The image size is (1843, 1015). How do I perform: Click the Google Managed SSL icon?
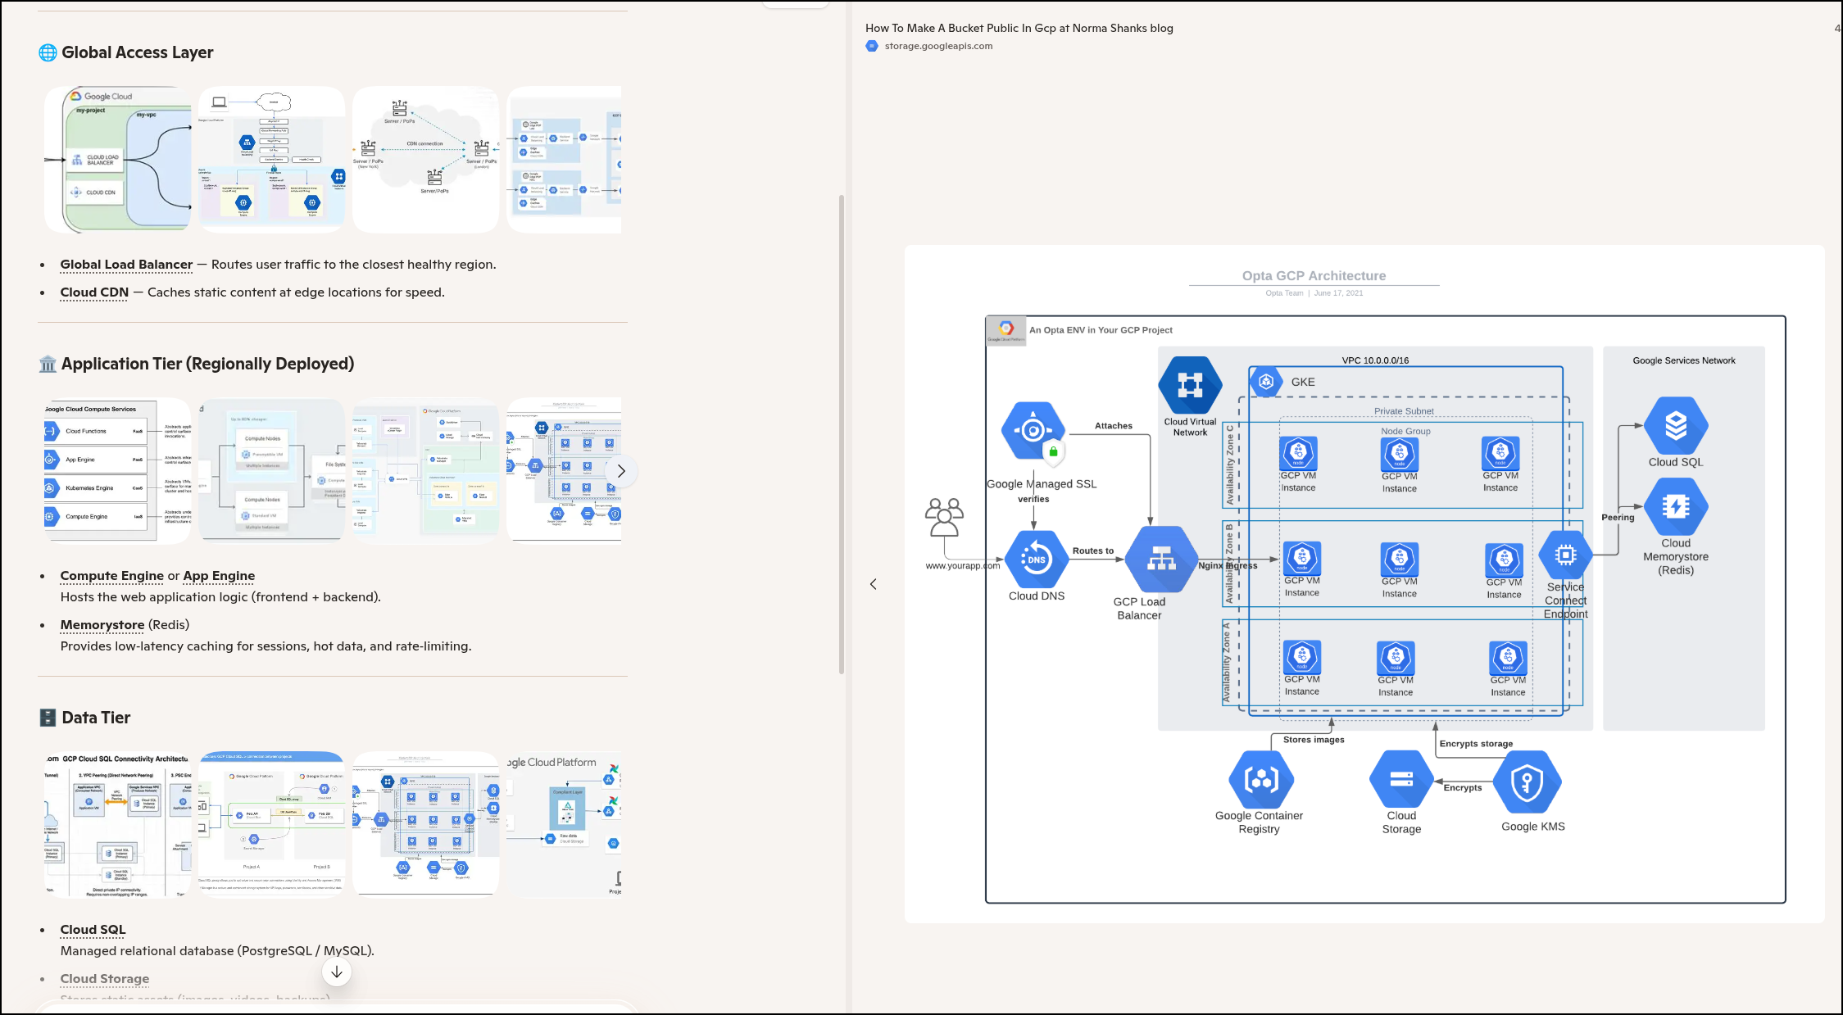(x=1033, y=431)
